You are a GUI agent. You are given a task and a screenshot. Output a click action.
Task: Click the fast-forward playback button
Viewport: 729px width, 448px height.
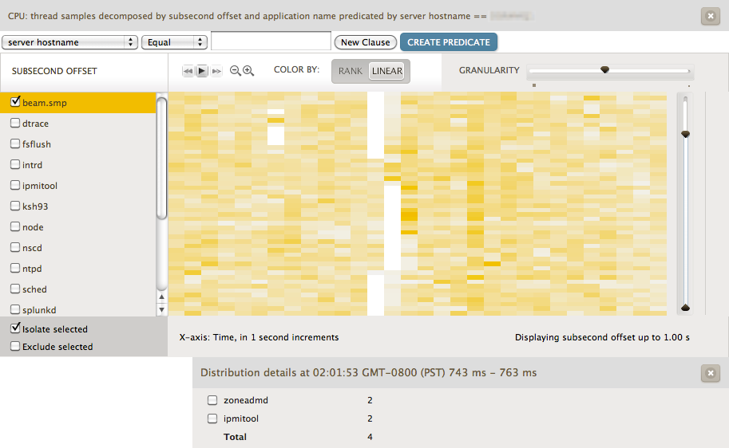pos(216,71)
